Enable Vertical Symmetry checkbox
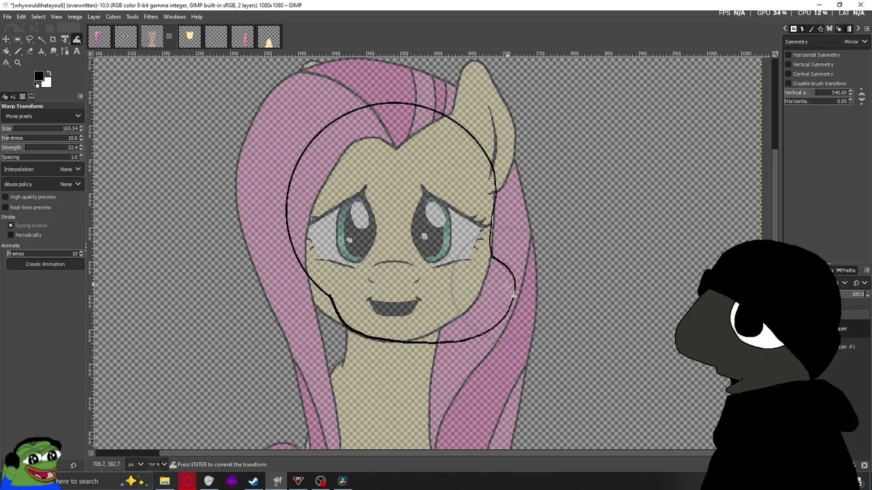Image resolution: width=872 pixels, height=490 pixels. point(788,64)
